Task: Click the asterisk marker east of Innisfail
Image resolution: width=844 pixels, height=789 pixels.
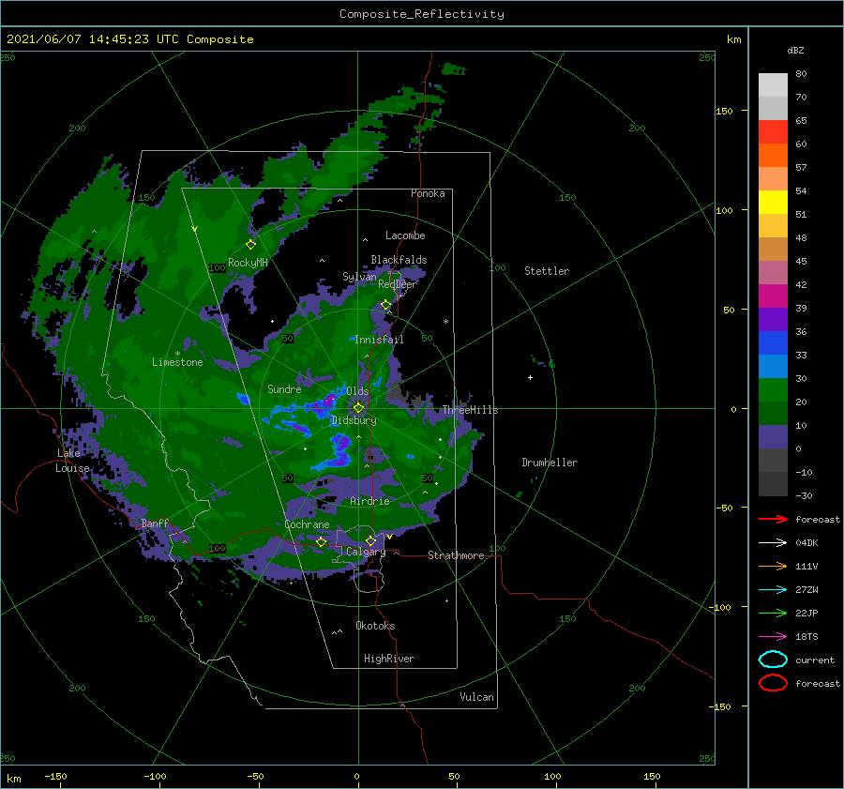Action: (x=445, y=322)
